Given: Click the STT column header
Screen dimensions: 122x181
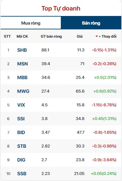Looking at the screenshot, I should pyautogui.click(x=7, y=36).
